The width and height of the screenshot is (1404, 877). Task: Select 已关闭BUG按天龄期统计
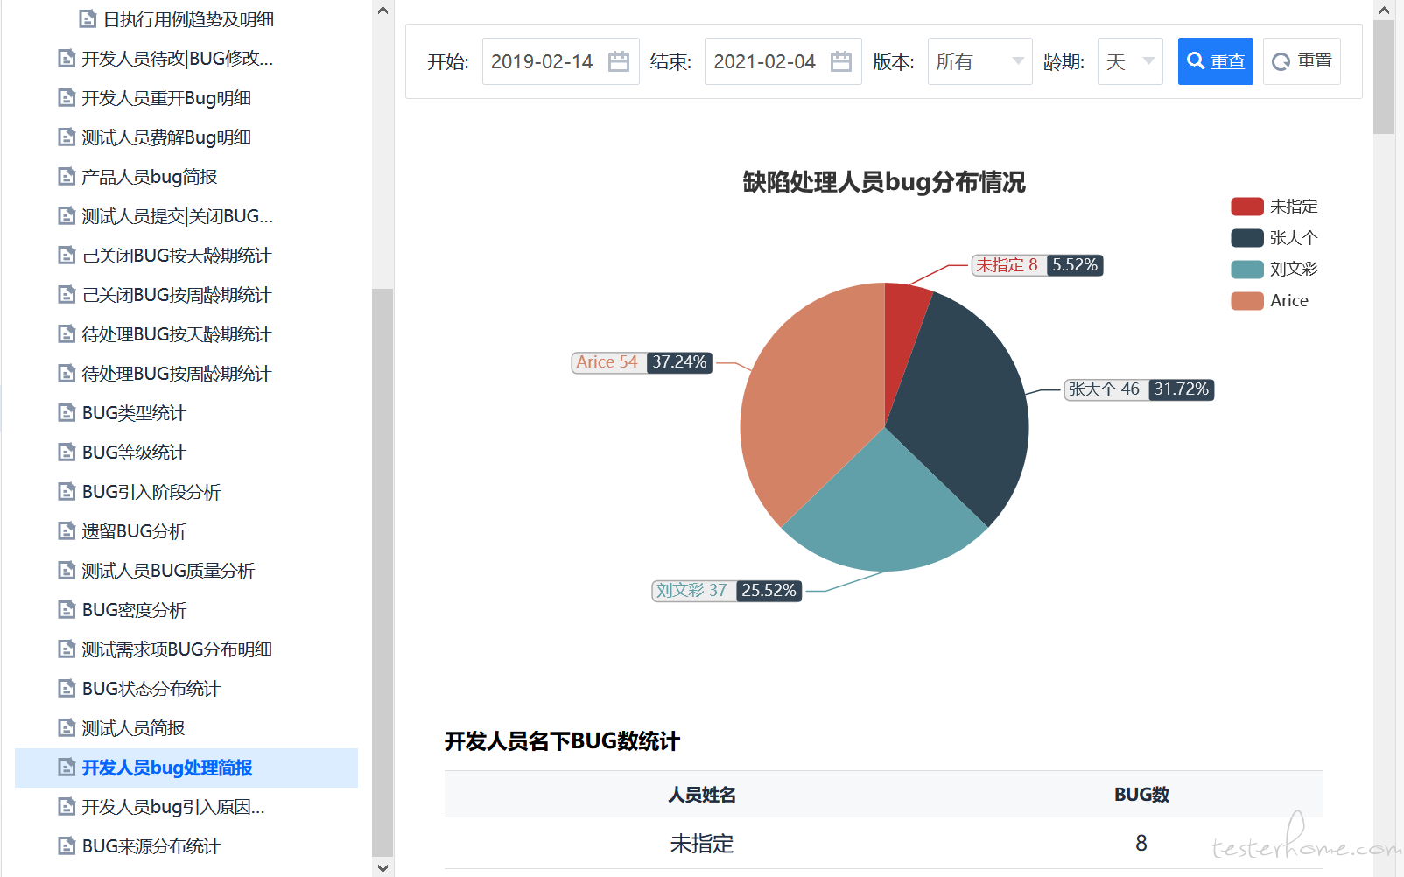pyautogui.click(x=177, y=256)
